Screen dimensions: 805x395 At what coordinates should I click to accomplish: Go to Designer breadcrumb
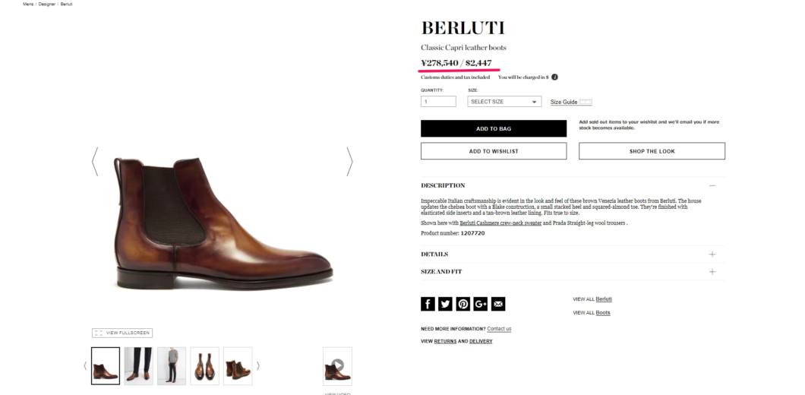tap(47, 4)
